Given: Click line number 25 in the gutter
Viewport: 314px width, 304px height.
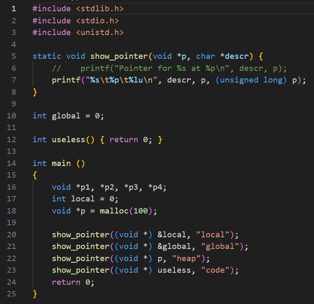Looking at the screenshot, I should (x=12, y=294).
